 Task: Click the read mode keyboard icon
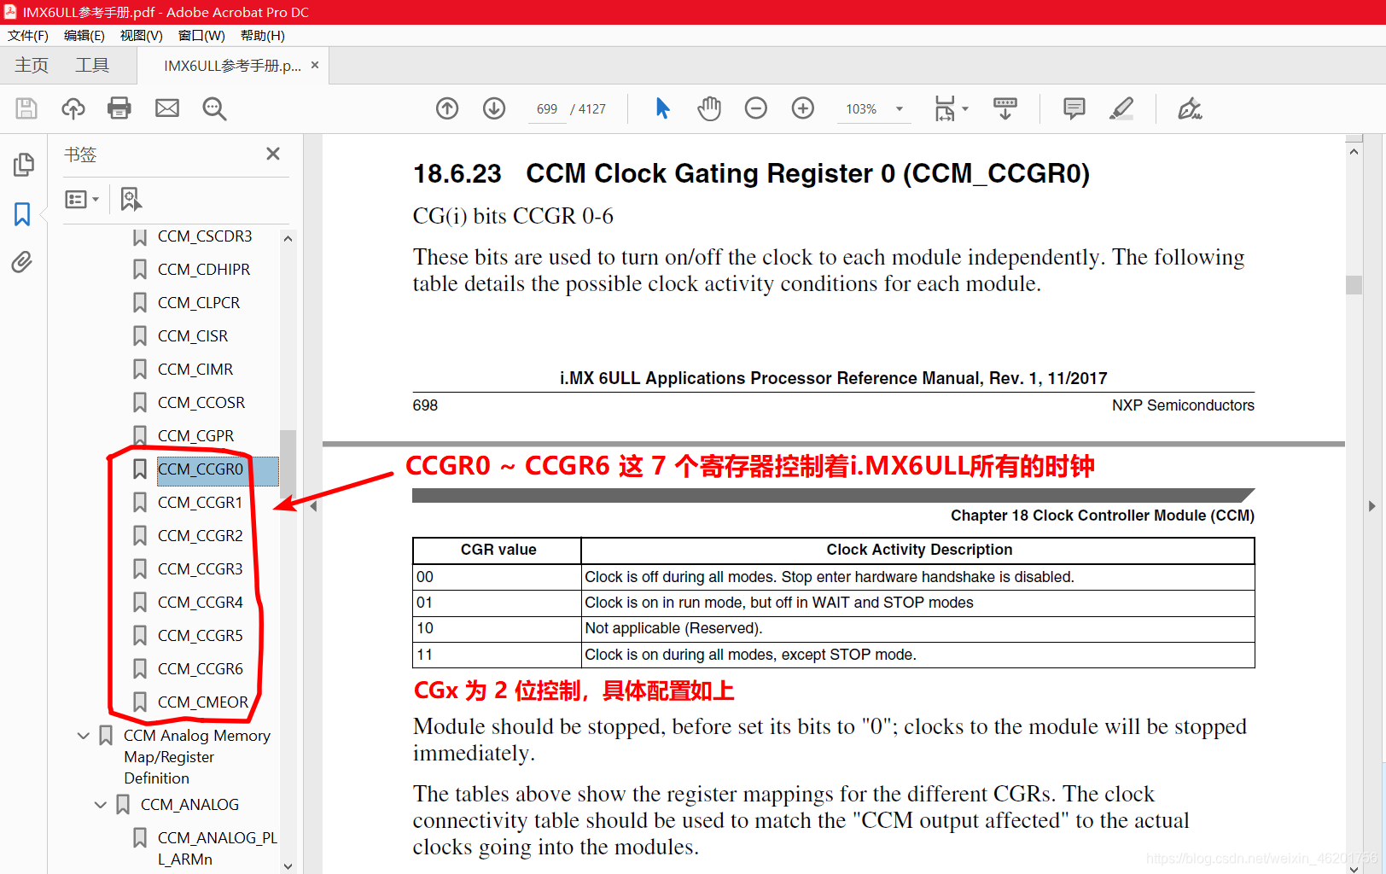click(1005, 108)
